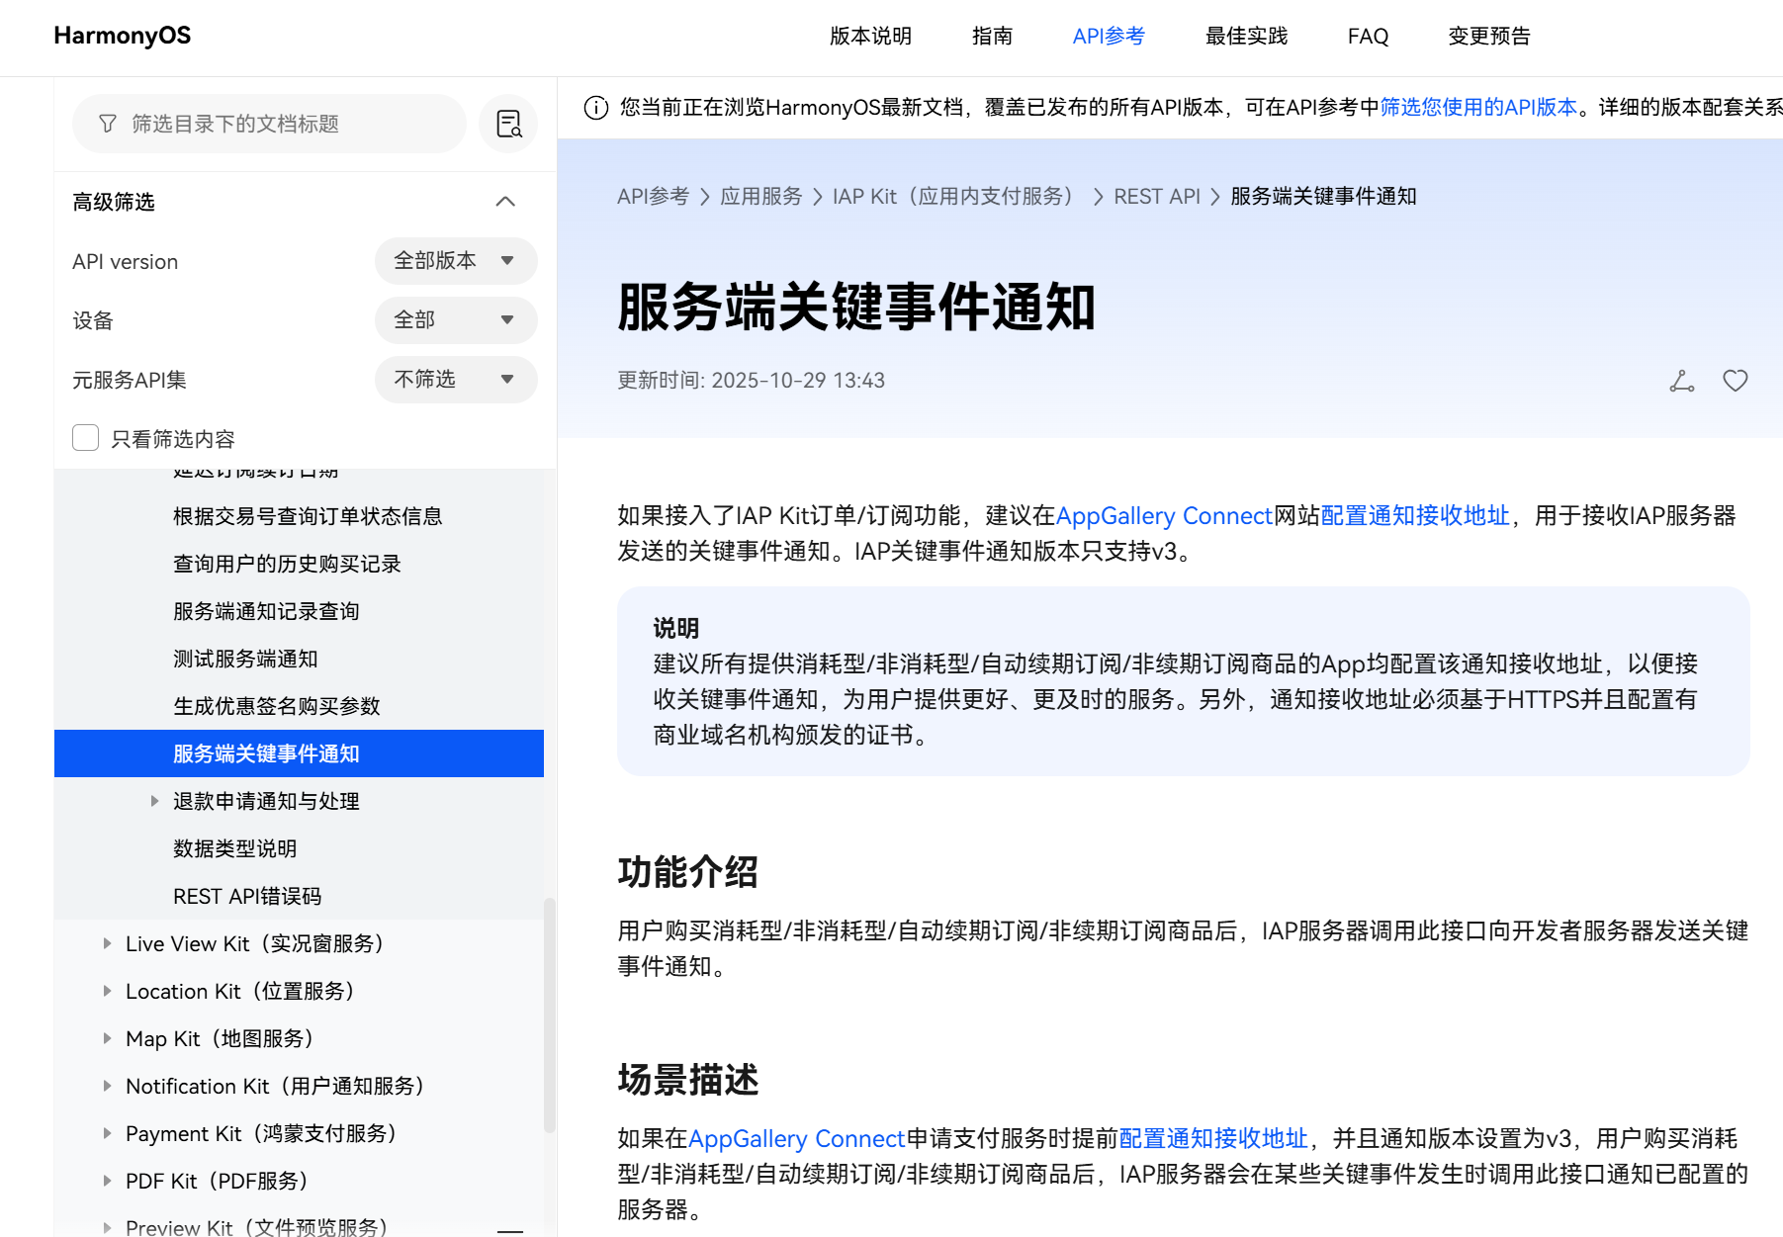Click the HarmonyOS logo
This screenshot has height=1237, width=1783.
click(x=122, y=36)
